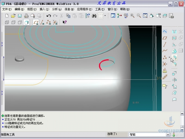This screenshot has height=139, width=185.
Task: Toggle datum axes display
Action: click(x=42, y=22)
